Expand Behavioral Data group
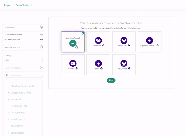Image resolution: width=186 pixels, height=136 pixels. (19, 106)
